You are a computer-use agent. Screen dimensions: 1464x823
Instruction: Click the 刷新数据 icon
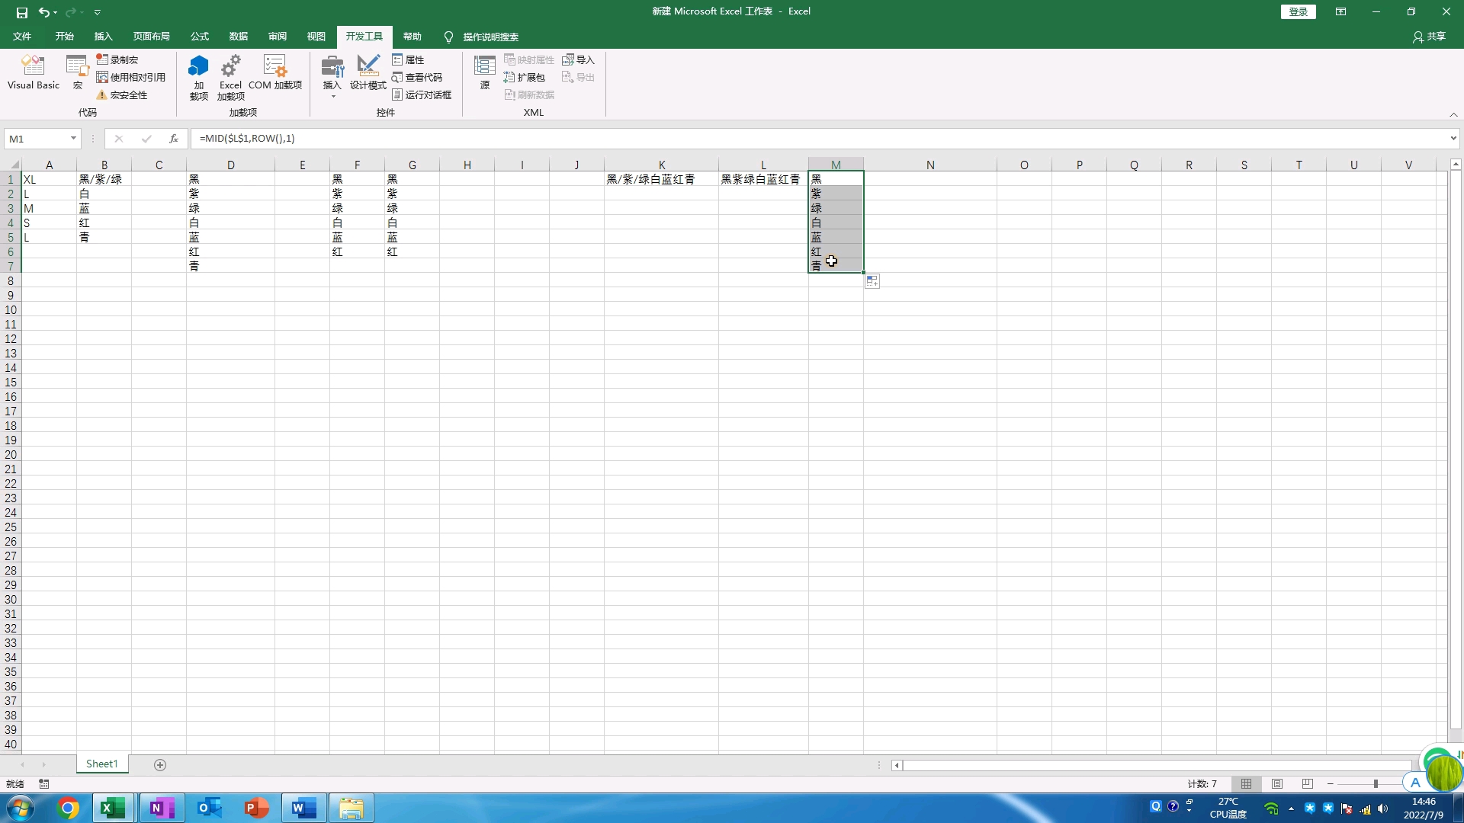tap(529, 94)
